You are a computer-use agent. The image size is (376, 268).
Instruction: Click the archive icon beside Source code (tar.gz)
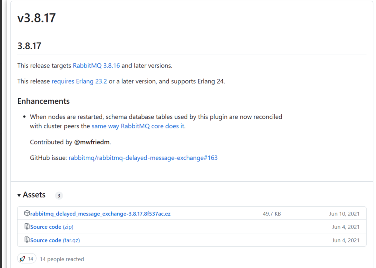click(x=27, y=240)
